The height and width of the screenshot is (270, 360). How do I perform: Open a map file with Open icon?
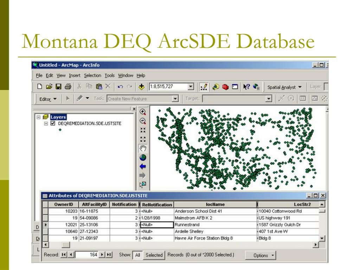point(49,86)
